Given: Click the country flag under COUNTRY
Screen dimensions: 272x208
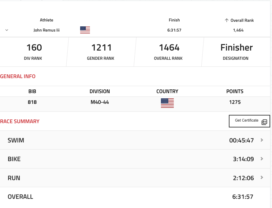Looking at the screenshot, I should (167, 103).
